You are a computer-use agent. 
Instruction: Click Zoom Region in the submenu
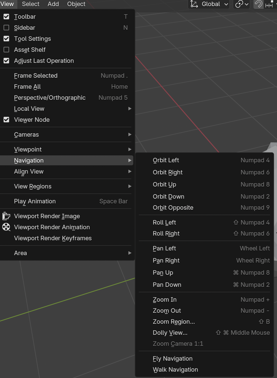click(x=173, y=322)
